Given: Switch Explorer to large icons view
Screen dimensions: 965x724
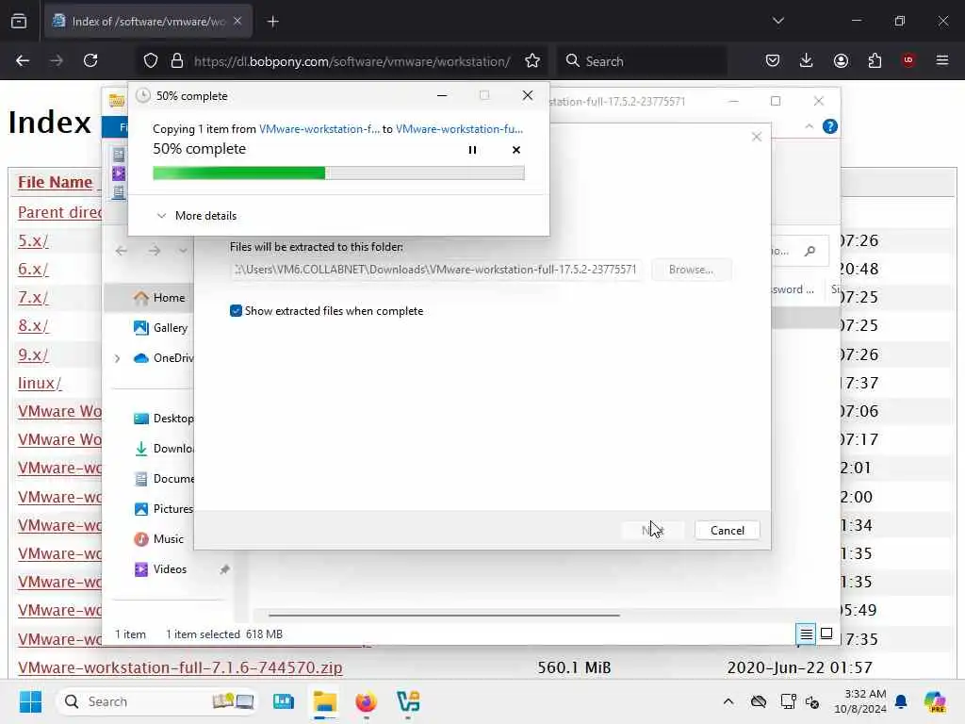Looking at the screenshot, I should [x=826, y=633].
